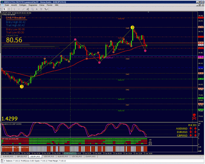Open the Ansicht menu

[14, 5]
